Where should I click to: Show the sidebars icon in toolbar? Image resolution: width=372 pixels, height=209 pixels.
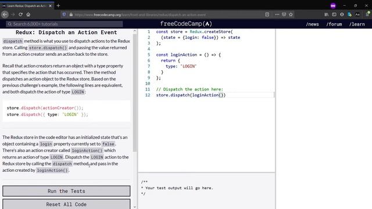click(334, 15)
